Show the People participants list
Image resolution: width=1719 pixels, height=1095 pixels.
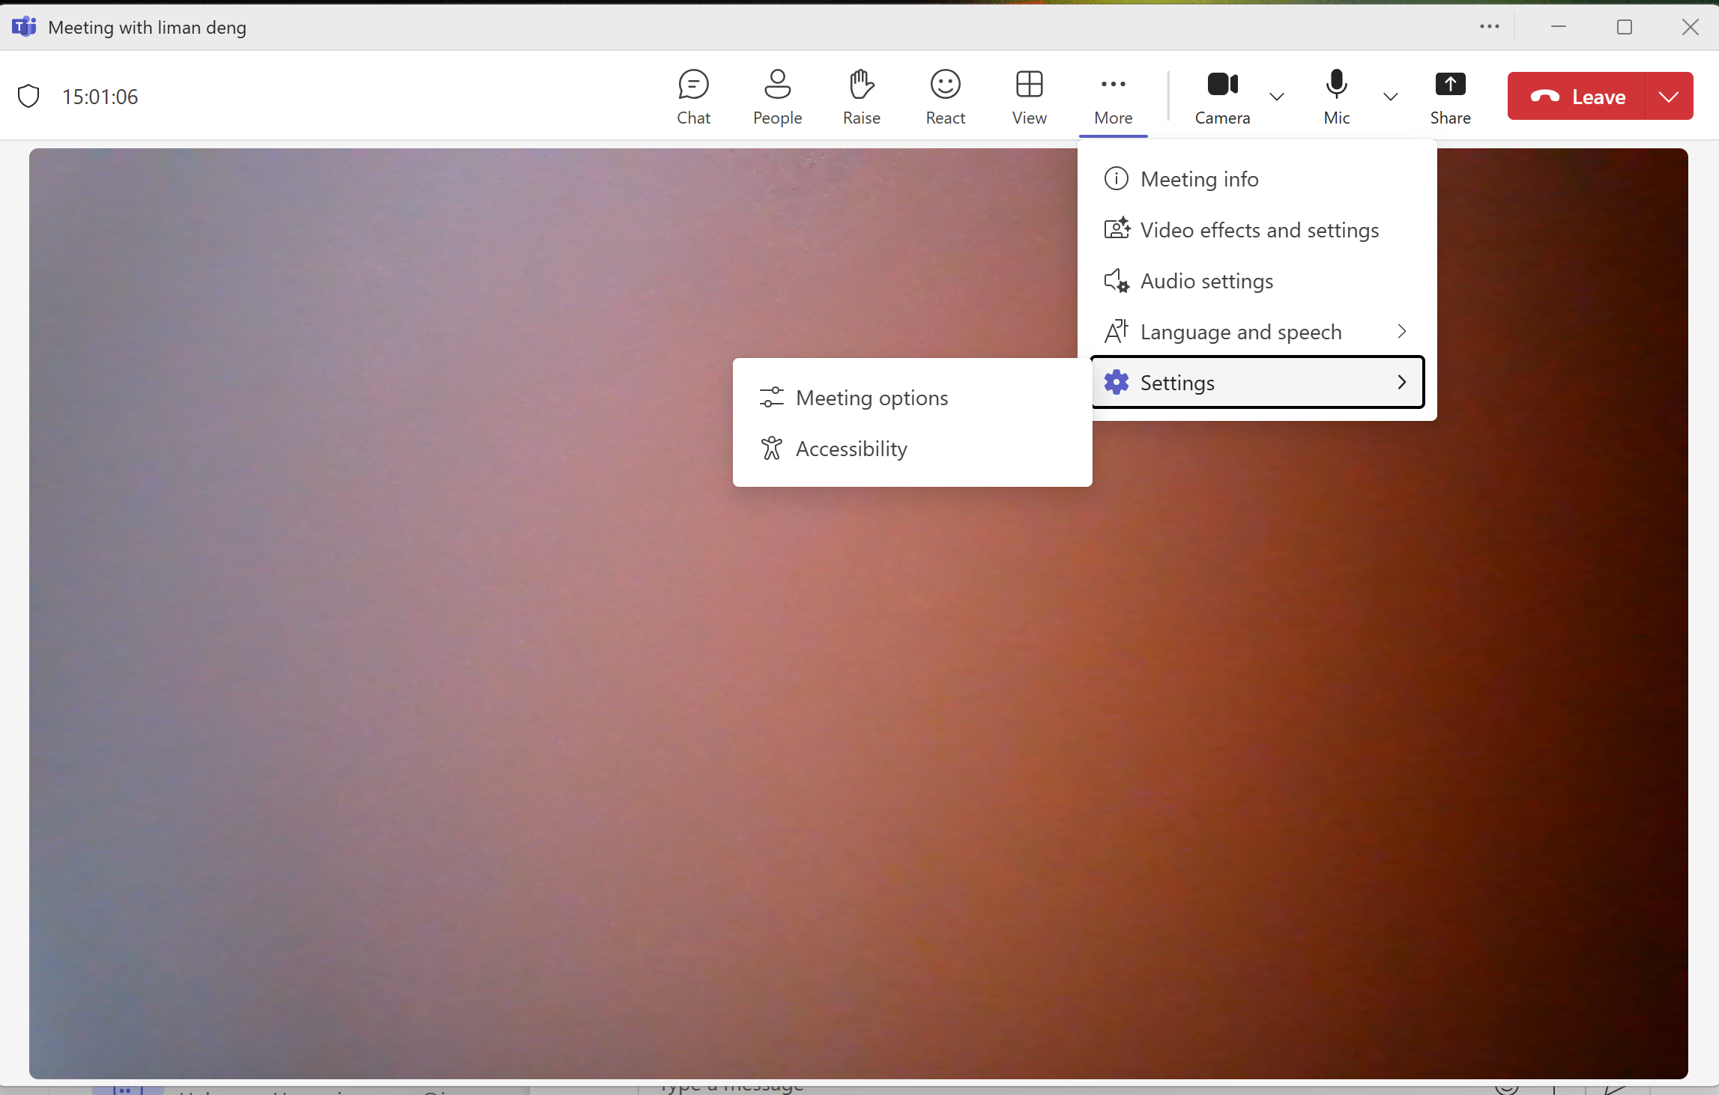tap(777, 97)
